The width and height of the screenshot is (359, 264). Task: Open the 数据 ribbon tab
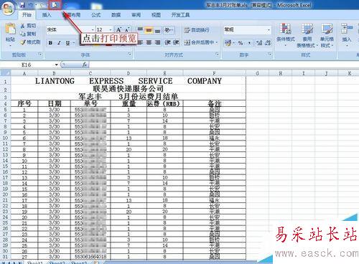point(116,15)
